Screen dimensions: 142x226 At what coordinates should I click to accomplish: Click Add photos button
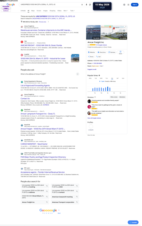122,97
